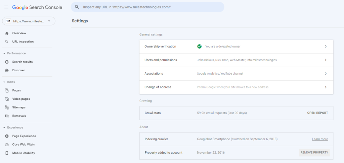Click the REMOVE PROPERTY button

click(x=314, y=153)
